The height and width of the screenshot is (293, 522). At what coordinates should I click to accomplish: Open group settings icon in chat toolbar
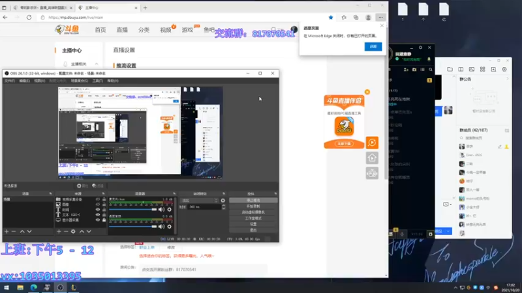tap(504, 69)
